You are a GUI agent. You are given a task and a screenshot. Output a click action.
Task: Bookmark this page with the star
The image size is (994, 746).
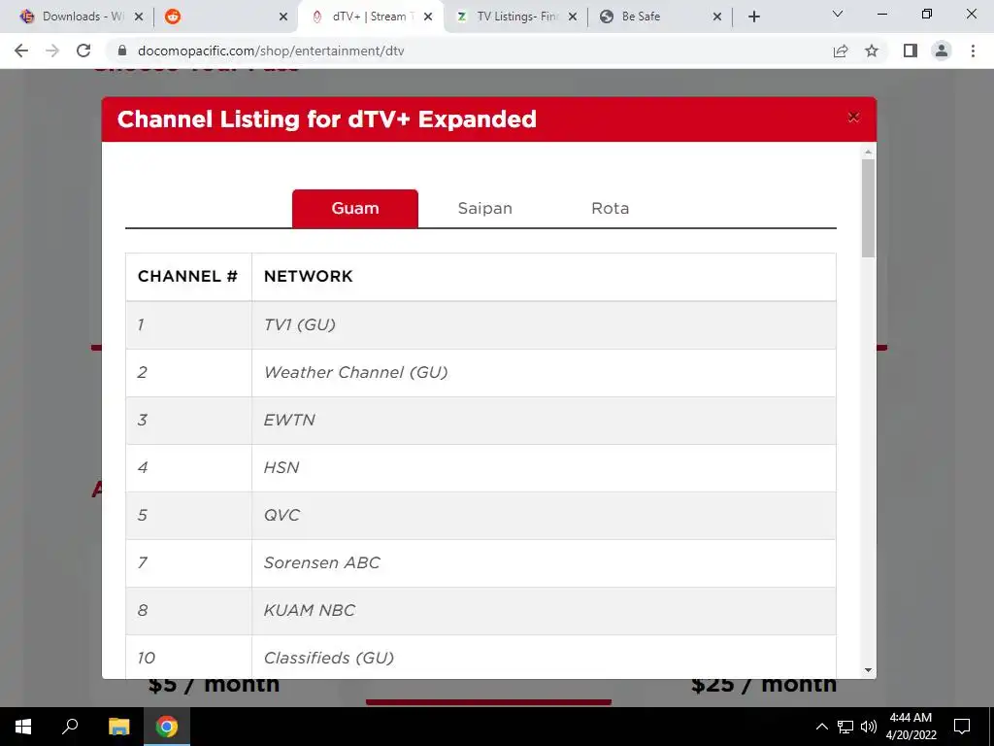click(x=872, y=51)
